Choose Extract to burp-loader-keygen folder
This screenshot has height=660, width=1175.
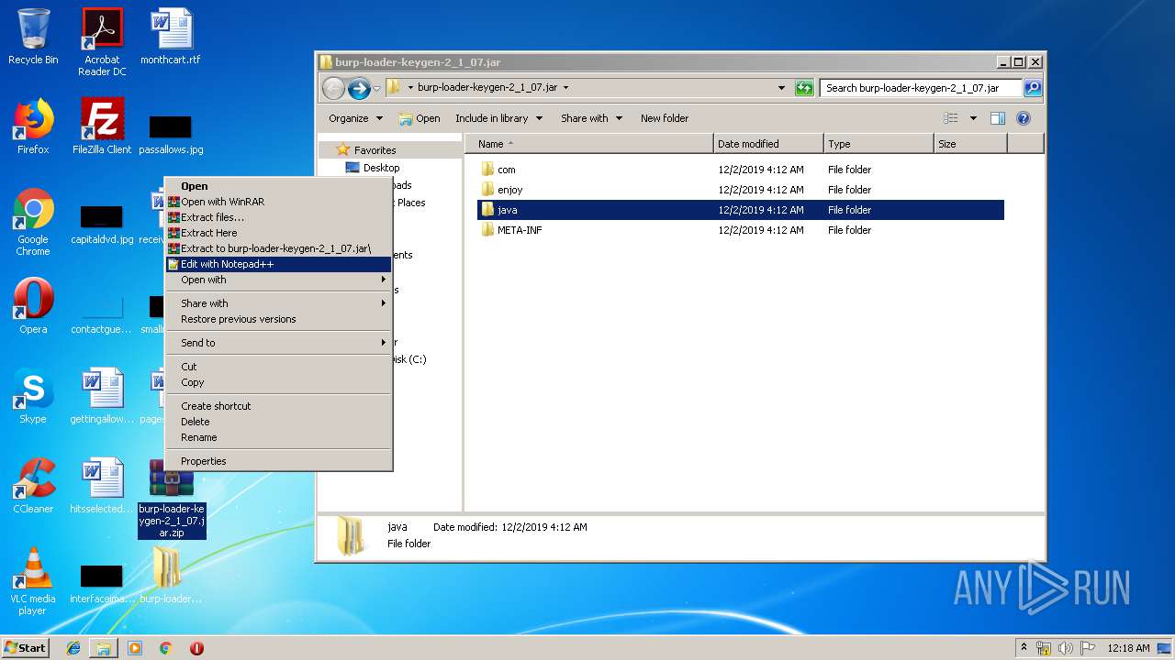[x=279, y=248]
